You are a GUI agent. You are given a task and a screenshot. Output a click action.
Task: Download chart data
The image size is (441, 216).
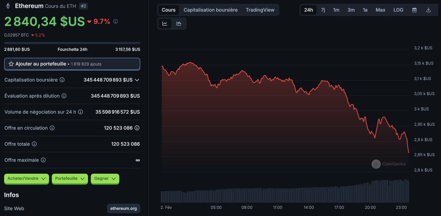tap(428, 10)
